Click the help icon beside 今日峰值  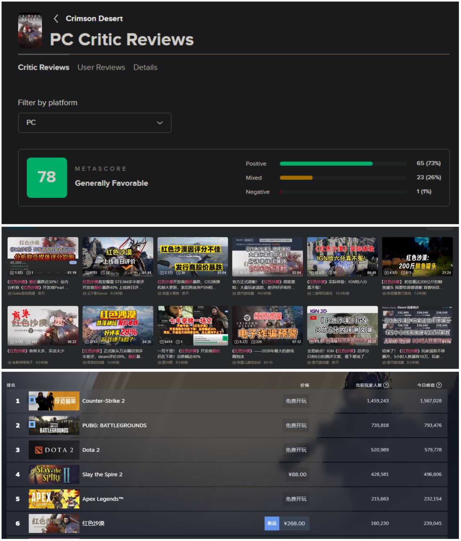[x=439, y=385]
